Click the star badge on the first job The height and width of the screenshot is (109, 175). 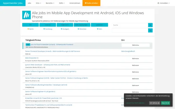tap(28, 44)
